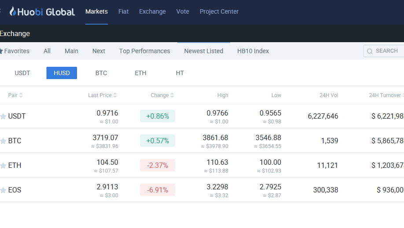Open Fiat in top navigation

pos(123,11)
